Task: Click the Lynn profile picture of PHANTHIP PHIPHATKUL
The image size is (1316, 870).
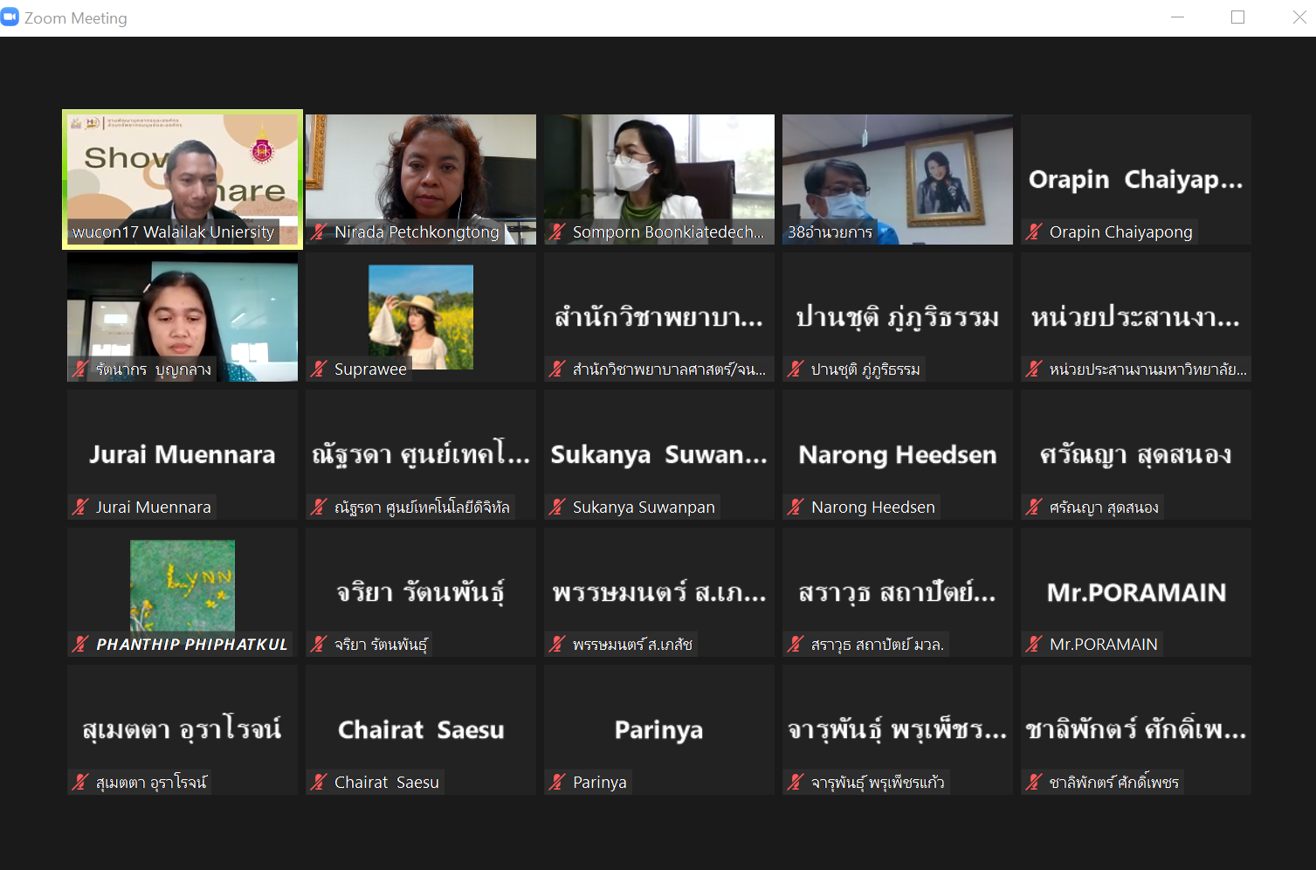Action: 182,584
